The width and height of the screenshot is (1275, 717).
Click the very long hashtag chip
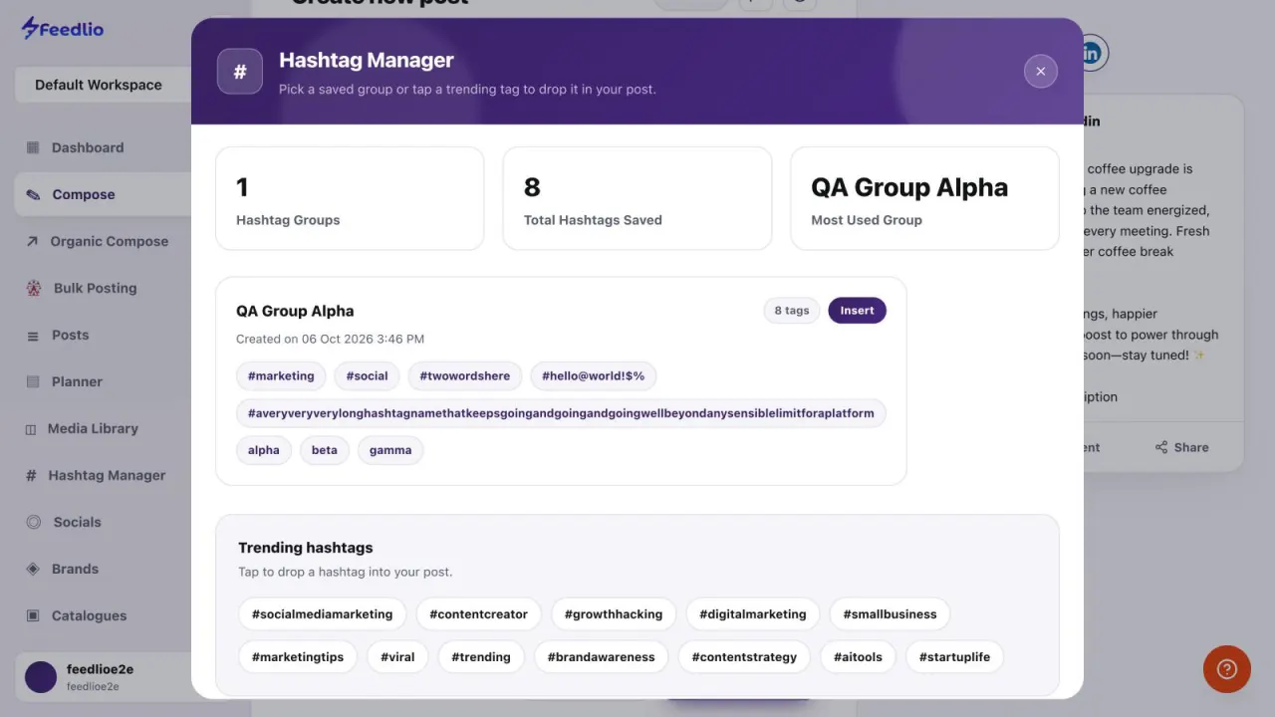(x=561, y=413)
